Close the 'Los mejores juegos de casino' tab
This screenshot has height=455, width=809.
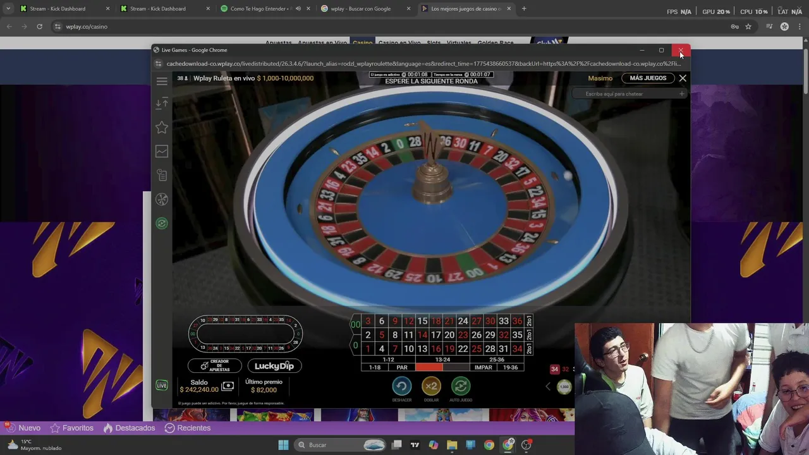click(509, 9)
